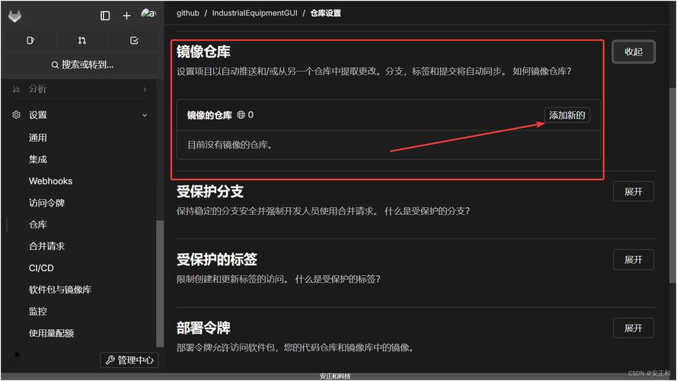
Task: Open 通用 settings
Action: tap(38, 138)
